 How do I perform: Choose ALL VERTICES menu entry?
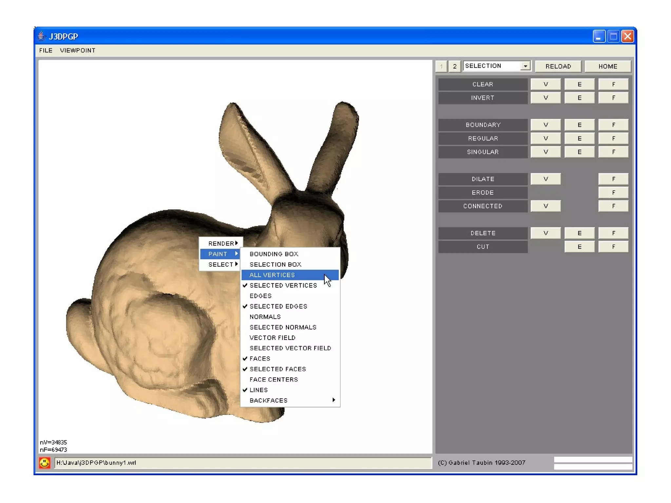(x=272, y=275)
